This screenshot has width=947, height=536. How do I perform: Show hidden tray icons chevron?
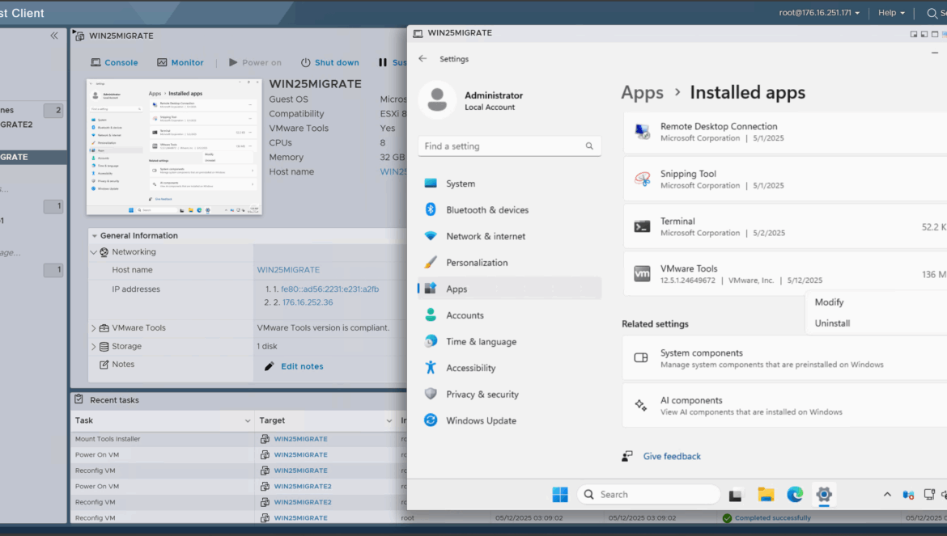pyautogui.click(x=886, y=495)
